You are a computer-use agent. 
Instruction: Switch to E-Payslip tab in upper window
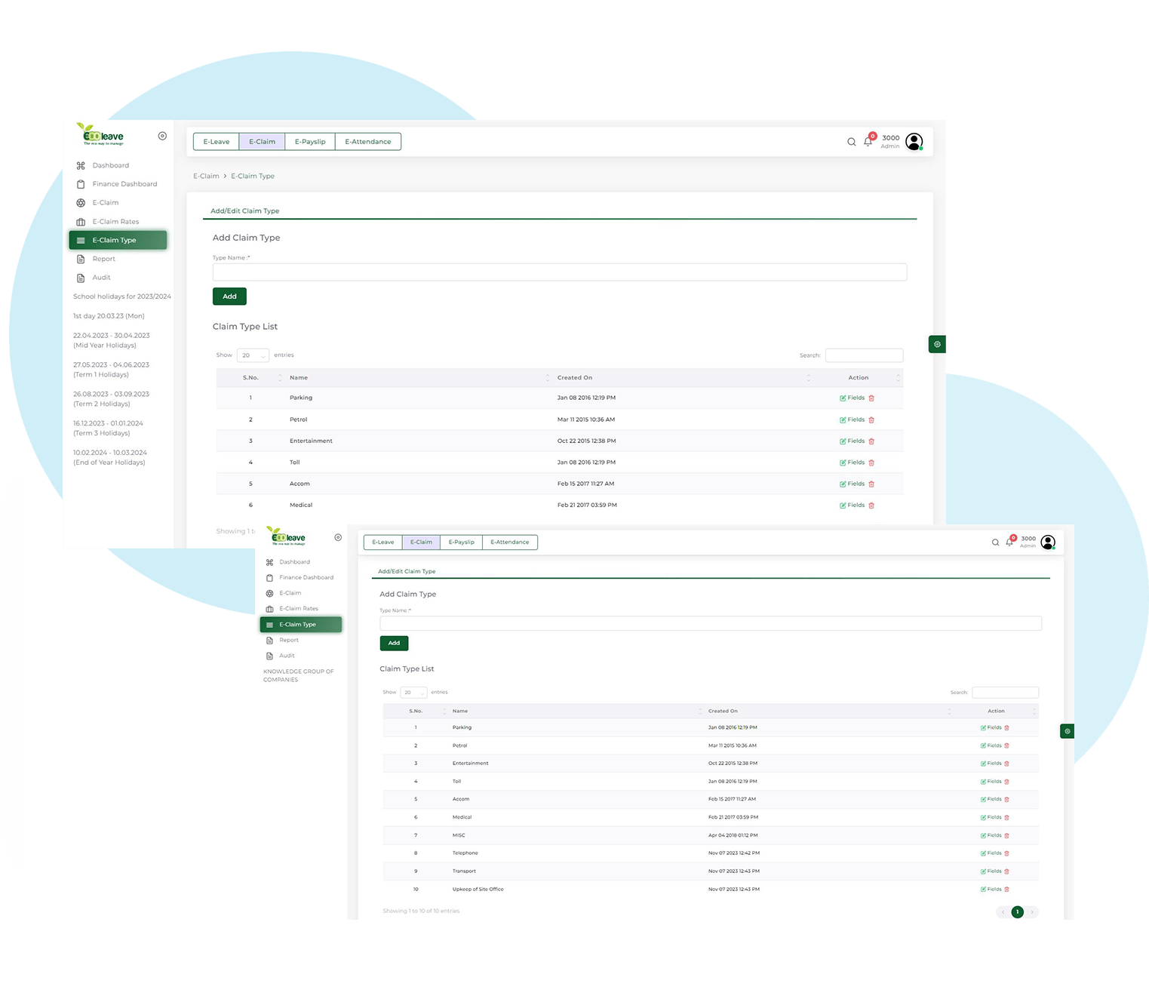point(310,142)
